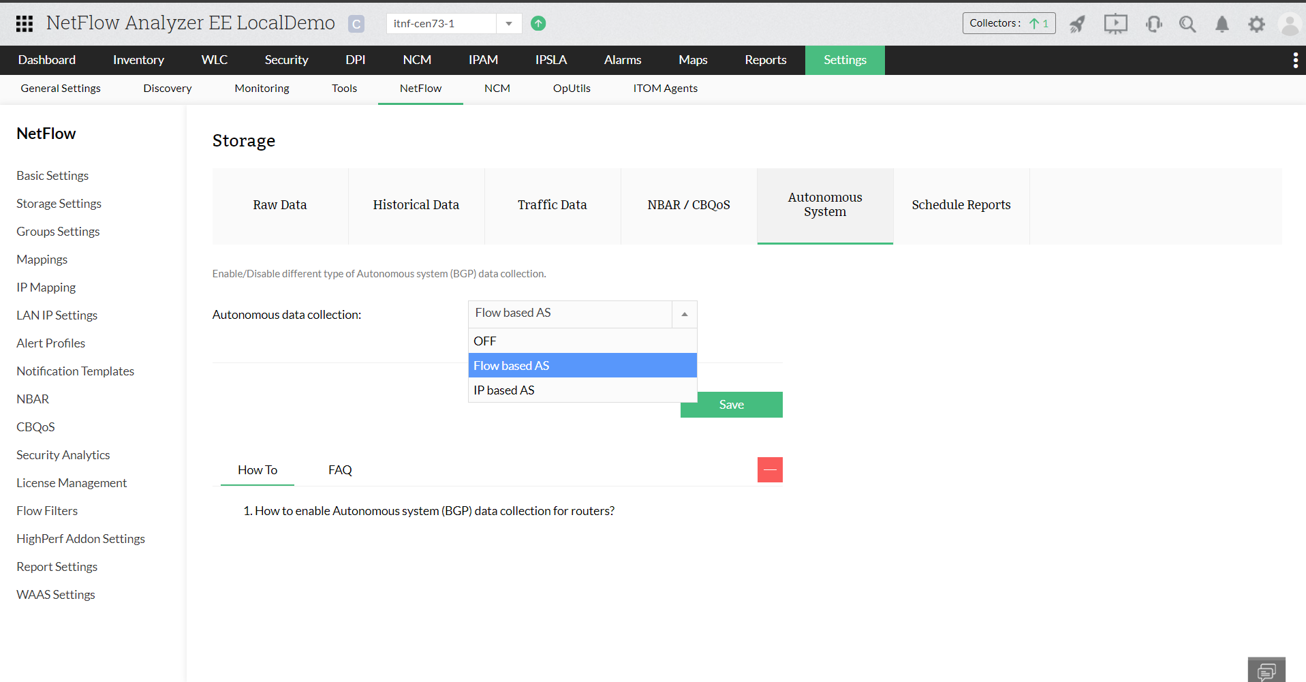The image size is (1306, 682).
Task: Collapse the How To panel red minus button
Action: tap(770, 469)
